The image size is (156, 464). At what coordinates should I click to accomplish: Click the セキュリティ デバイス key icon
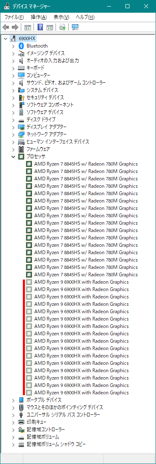[x=21, y=98]
